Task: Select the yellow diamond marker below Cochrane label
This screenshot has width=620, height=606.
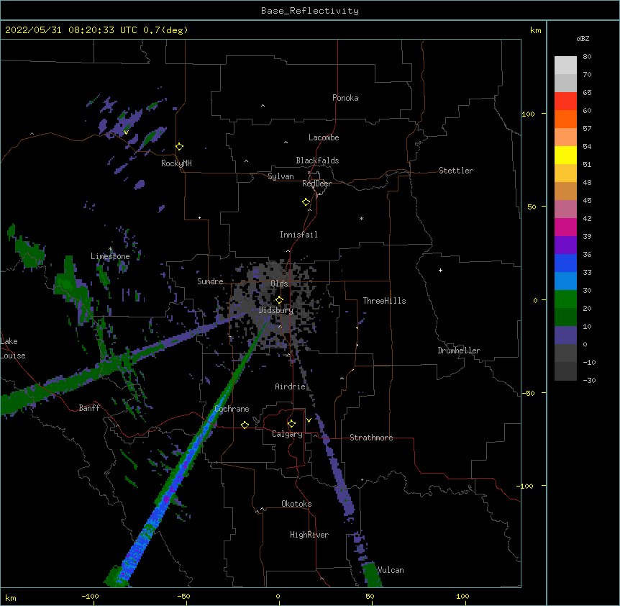Action: [245, 425]
